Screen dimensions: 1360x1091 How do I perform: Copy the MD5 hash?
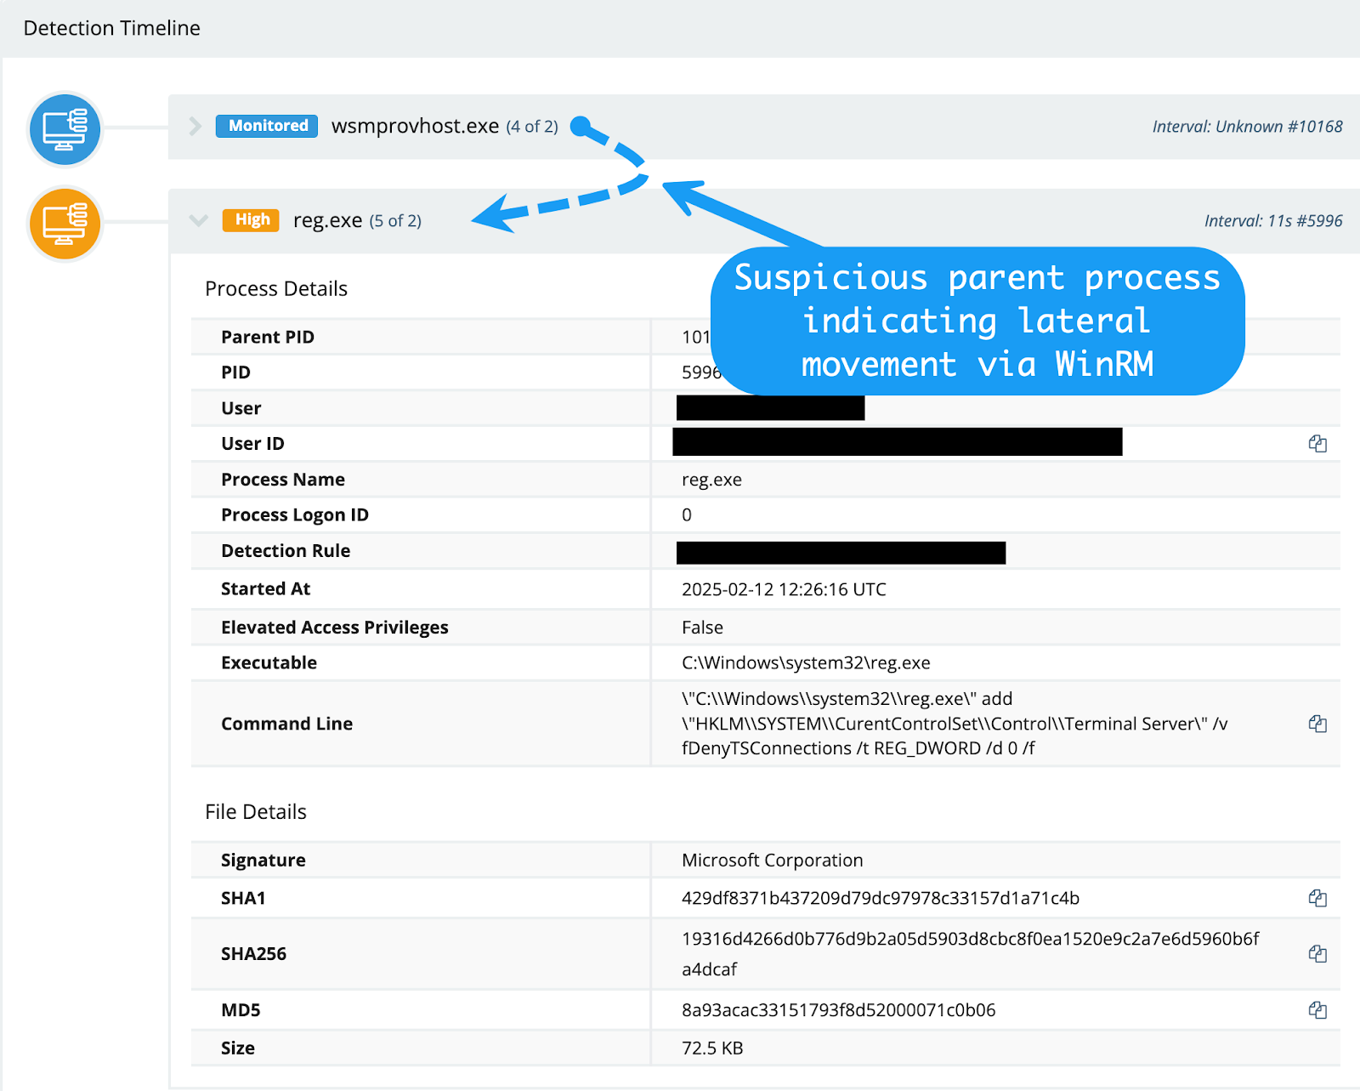1317,1010
